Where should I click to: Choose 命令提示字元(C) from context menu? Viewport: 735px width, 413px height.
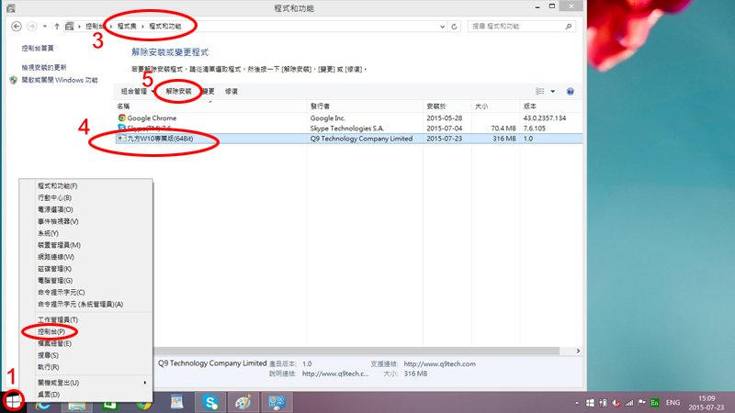click(x=61, y=292)
